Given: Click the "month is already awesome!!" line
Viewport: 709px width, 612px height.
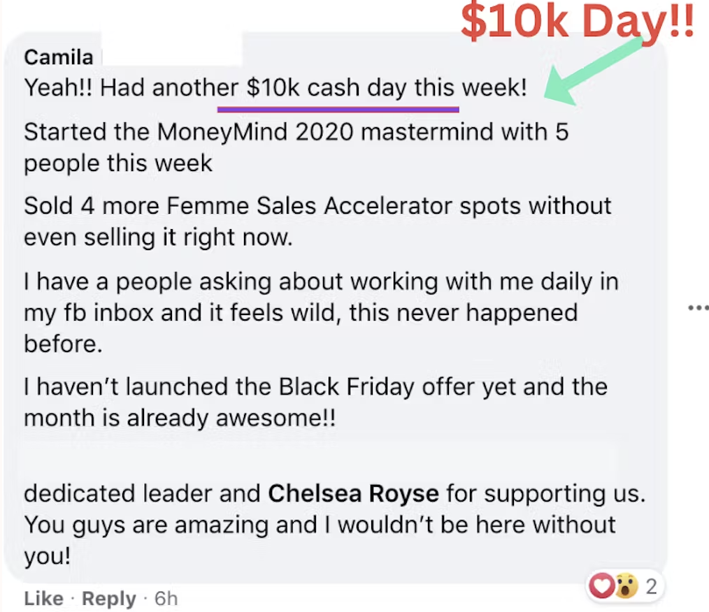Looking at the screenshot, I should coord(180,418).
